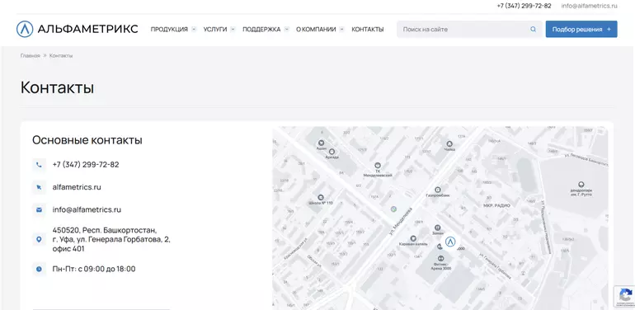Click the Школа № 110 map marker
Image resolution: width=635 pixels, height=310 pixels.
click(x=321, y=197)
